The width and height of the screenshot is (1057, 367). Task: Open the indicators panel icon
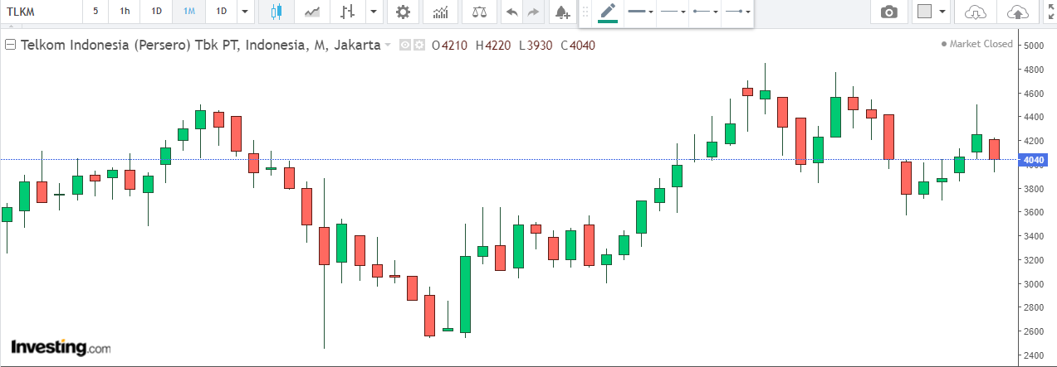(x=441, y=12)
